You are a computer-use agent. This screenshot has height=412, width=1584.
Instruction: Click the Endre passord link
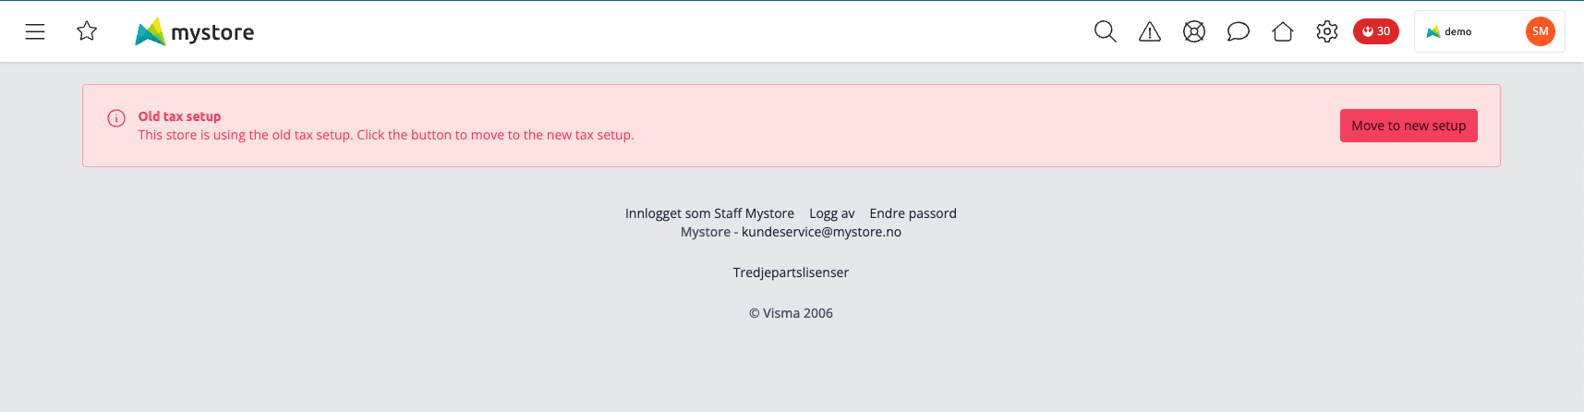(x=913, y=213)
